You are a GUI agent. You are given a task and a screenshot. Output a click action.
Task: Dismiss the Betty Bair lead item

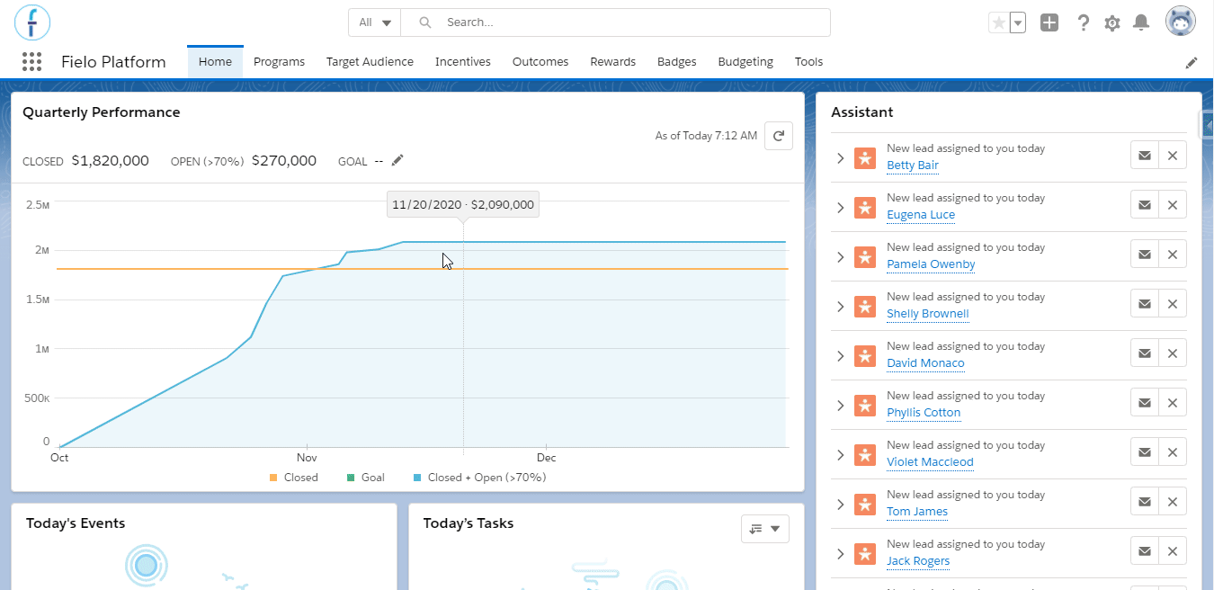1173,156
